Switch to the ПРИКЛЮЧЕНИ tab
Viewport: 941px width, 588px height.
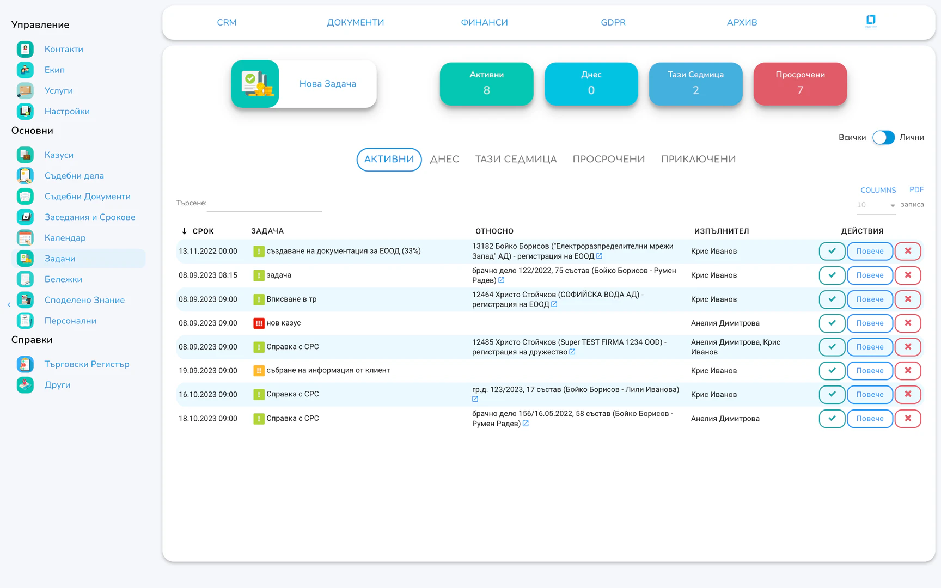point(698,160)
